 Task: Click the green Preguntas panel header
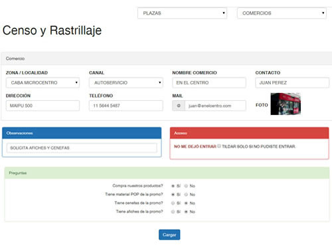[167, 173]
